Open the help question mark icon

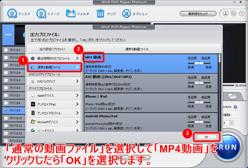coord(241,14)
